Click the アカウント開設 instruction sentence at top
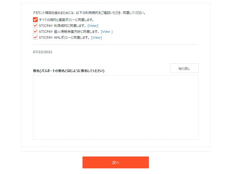Screen dimensions: 235x174 (x=89, y=13)
